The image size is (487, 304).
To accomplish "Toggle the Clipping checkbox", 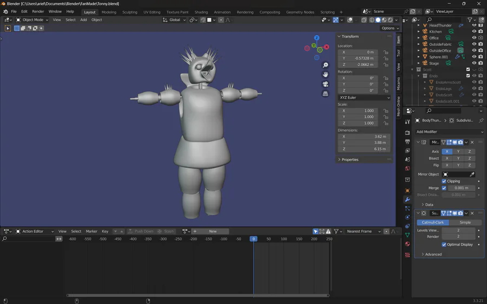I will pos(444,181).
